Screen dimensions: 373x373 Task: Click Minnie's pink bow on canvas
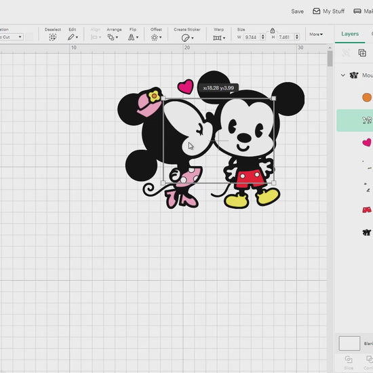(149, 104)
